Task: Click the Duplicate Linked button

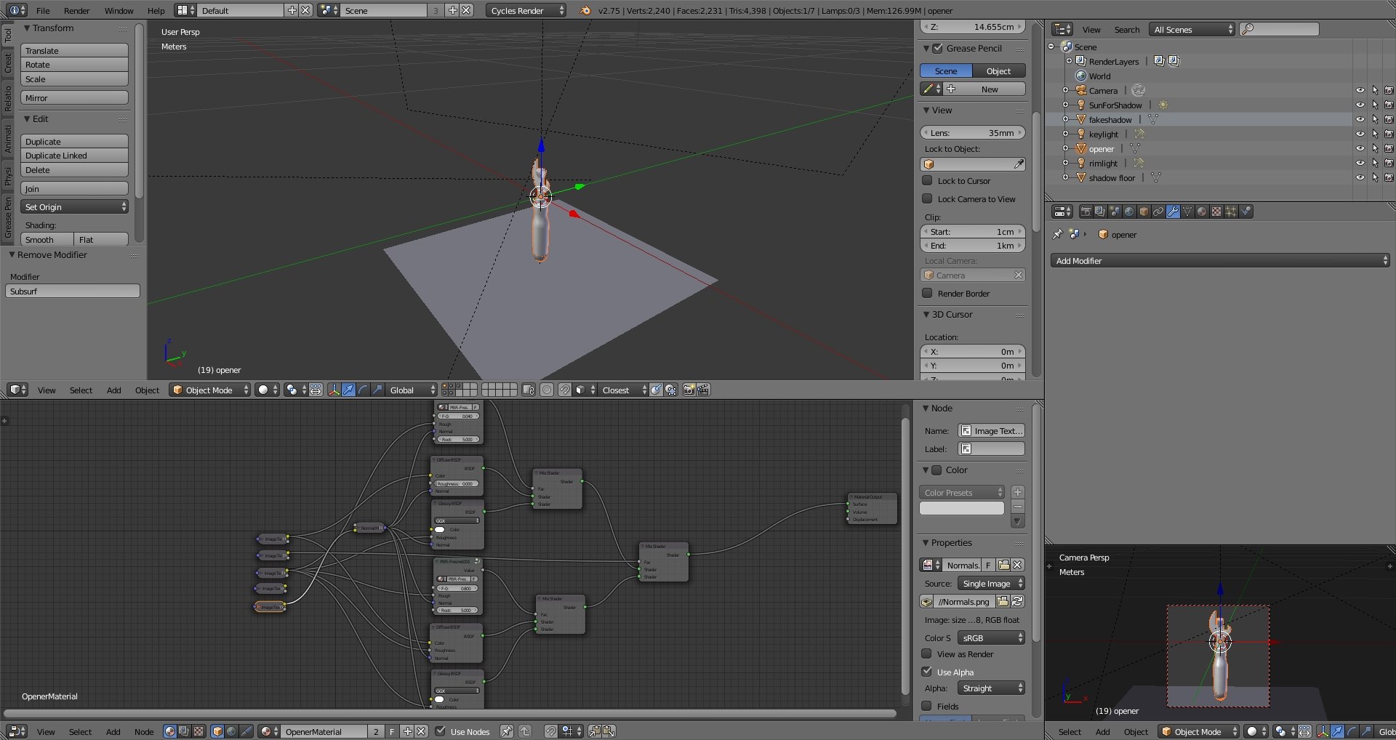Action: click(75, 156)
